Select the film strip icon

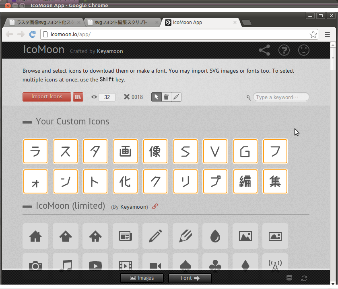click(x=125, y=262)
